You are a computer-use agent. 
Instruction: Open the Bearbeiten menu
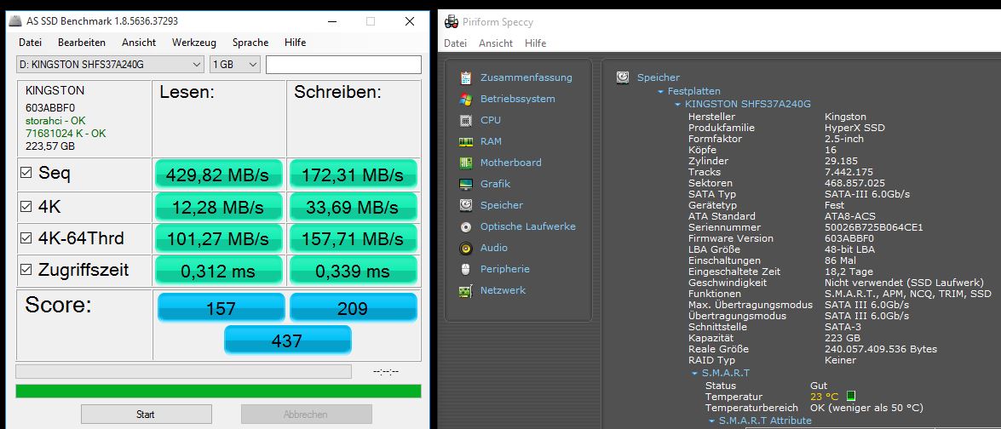point(82,43)
